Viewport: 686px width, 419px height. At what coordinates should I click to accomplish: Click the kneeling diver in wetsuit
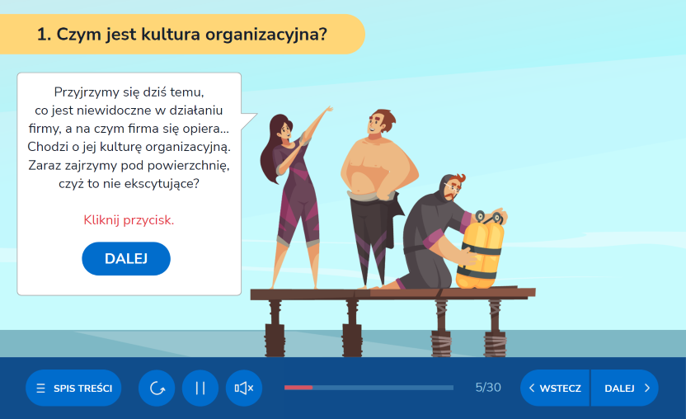tap(433, 235)
